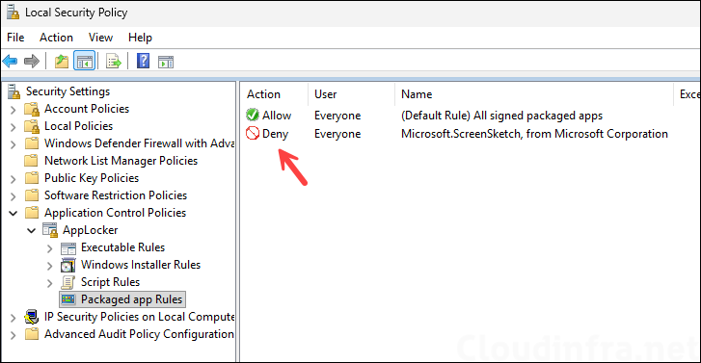Expand the Windows Installer Rules chevron
Screen dimensions: 701x363
[x=49, y=266]
